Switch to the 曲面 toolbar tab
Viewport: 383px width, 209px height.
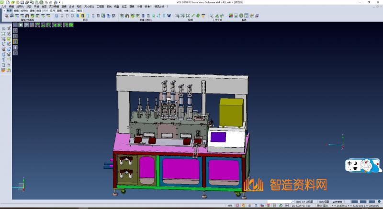[39, 10]
